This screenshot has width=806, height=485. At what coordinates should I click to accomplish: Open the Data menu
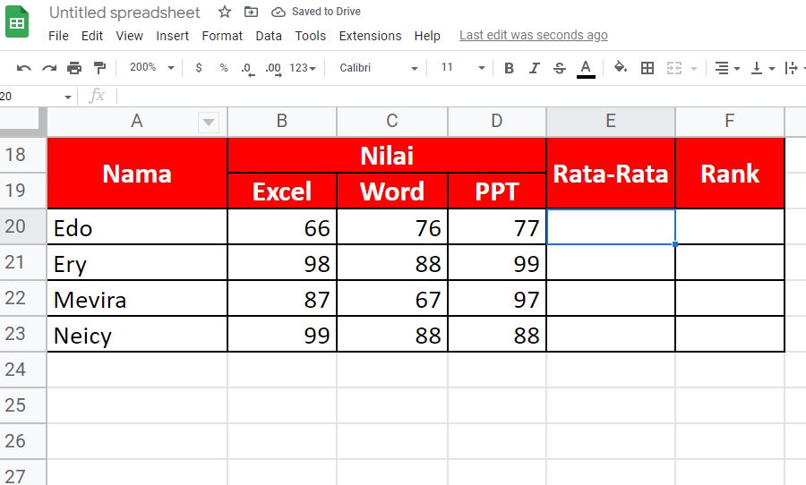tap(269, 36)
